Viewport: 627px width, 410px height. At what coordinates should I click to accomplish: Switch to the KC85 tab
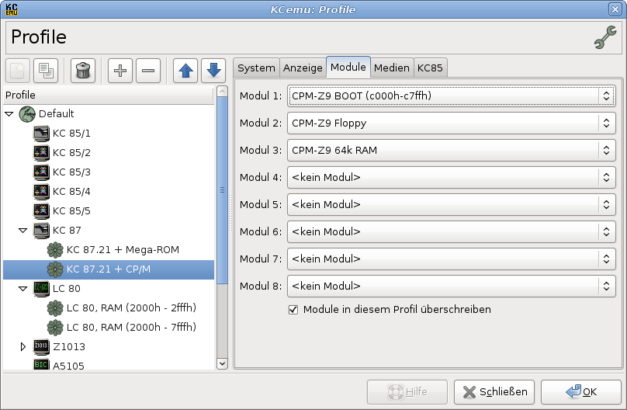pos(430,68)
